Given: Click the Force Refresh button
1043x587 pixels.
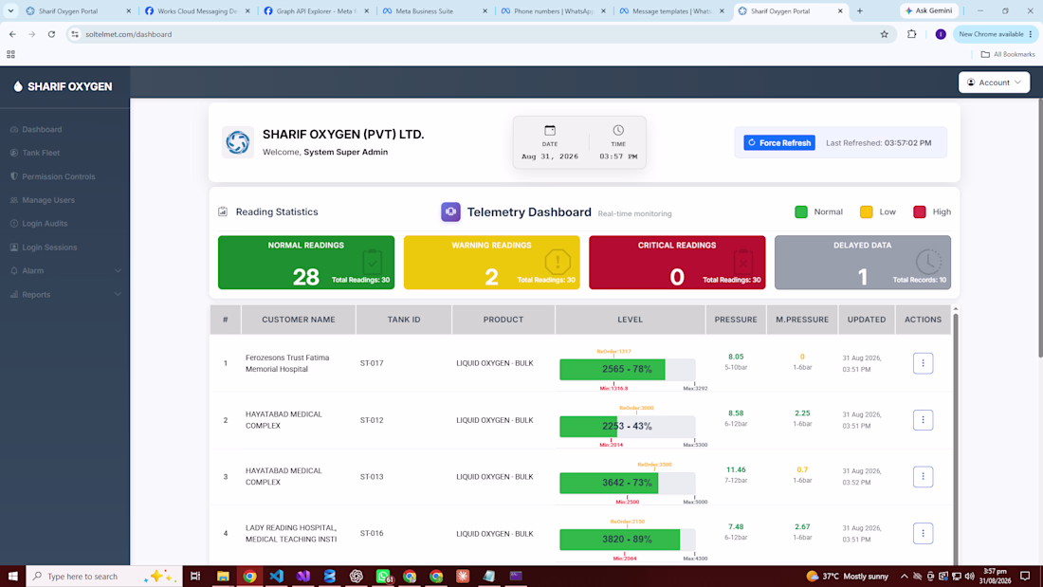Looking at the screenshot, I should click(x=778, y=142).
